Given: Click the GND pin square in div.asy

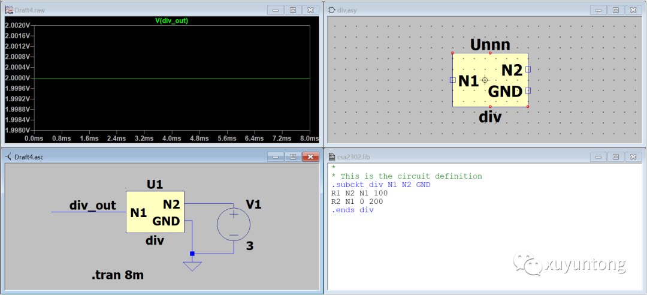Looking at the screenshot, I should coord(528,91).
